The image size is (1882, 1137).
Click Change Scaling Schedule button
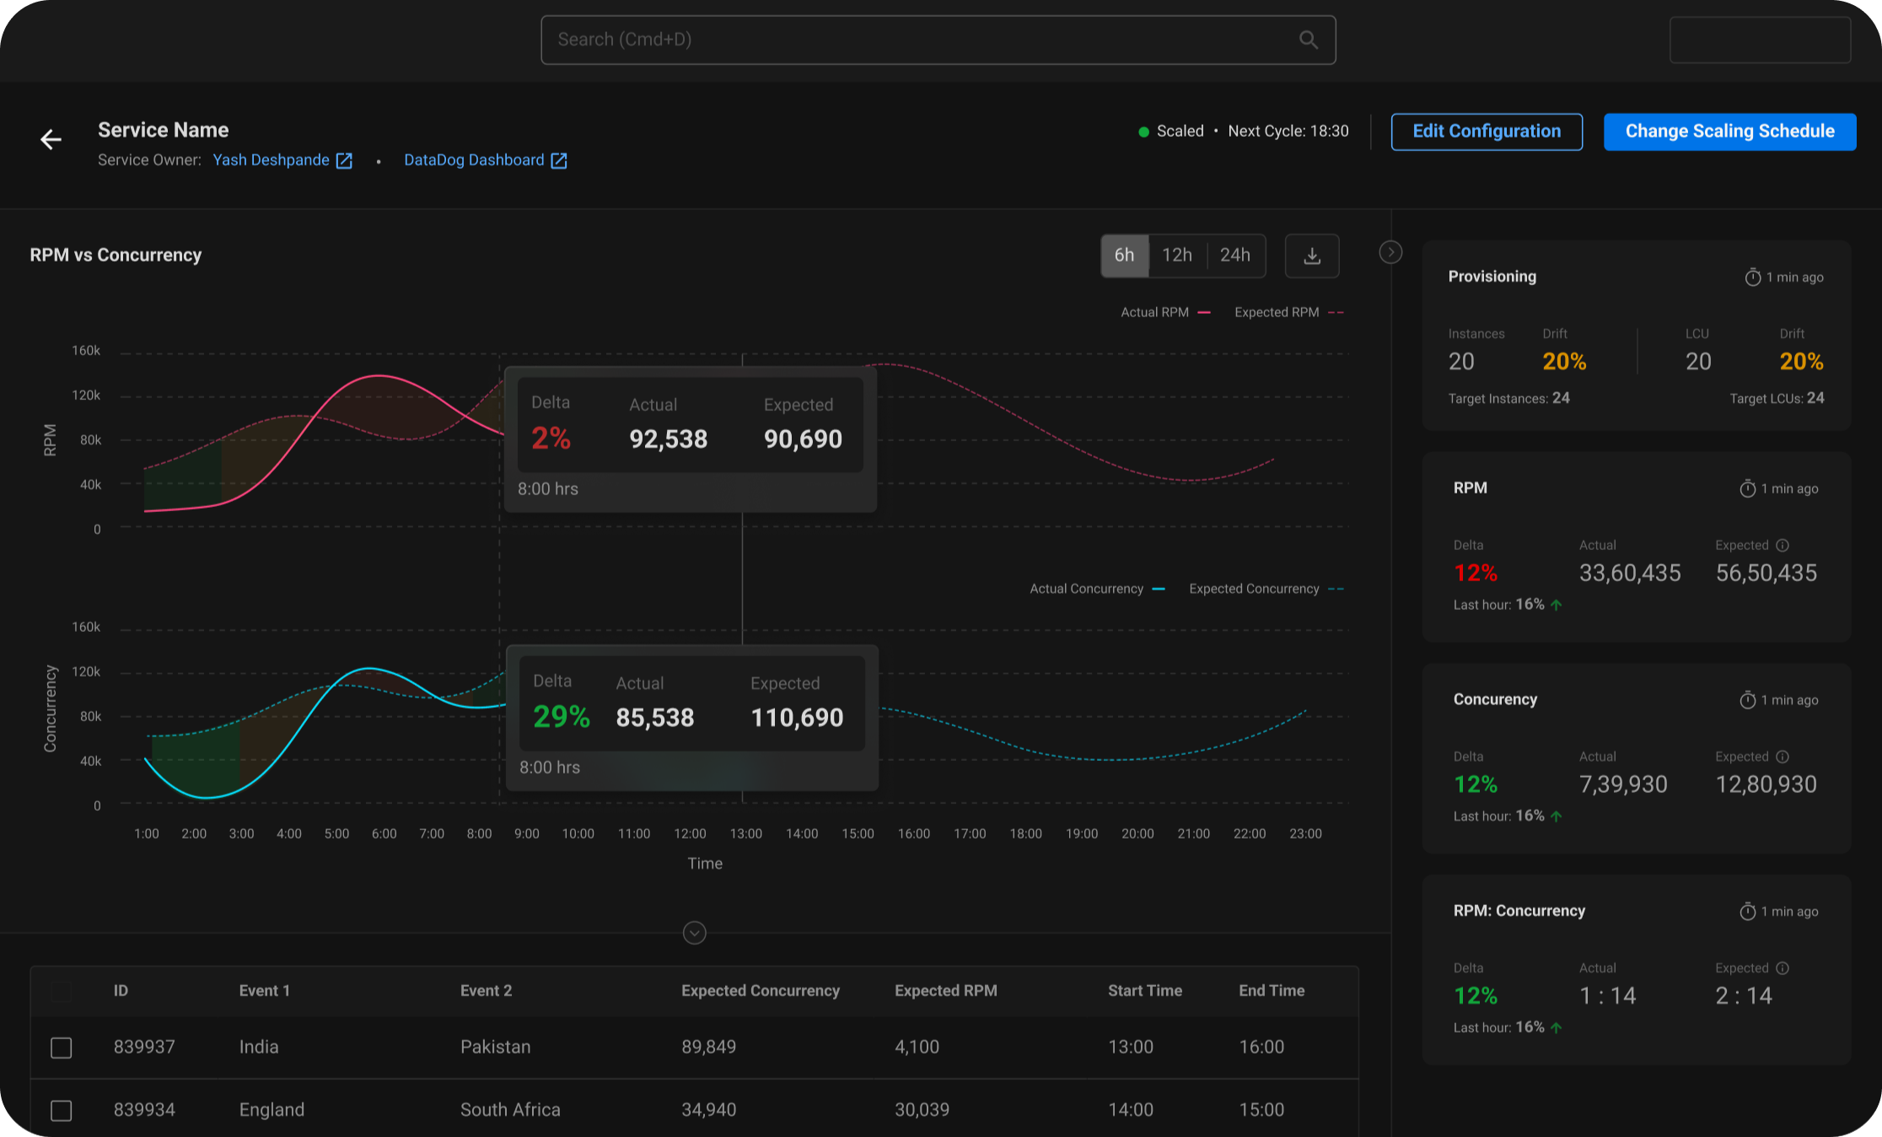[1729, 132]
